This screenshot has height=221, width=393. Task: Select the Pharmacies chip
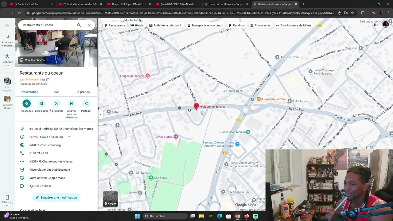pyautogui.click(x=260, y=25)
